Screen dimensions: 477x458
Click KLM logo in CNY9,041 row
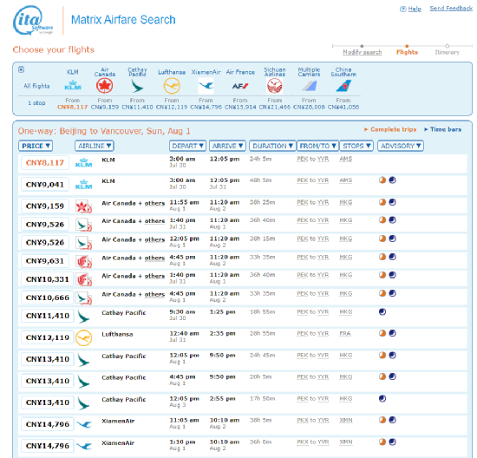pos(83,185)
